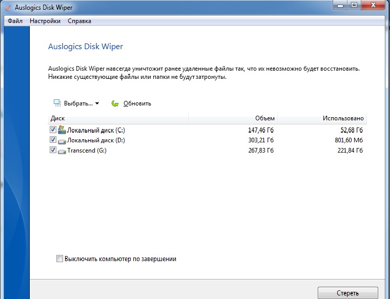Viewport: 390px width, 299px height.
Task: Expand the Выбрать dropdown arrow
Action: [97, 103]
